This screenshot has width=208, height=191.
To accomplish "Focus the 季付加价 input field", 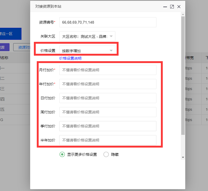I will click(x=108, y=126).
